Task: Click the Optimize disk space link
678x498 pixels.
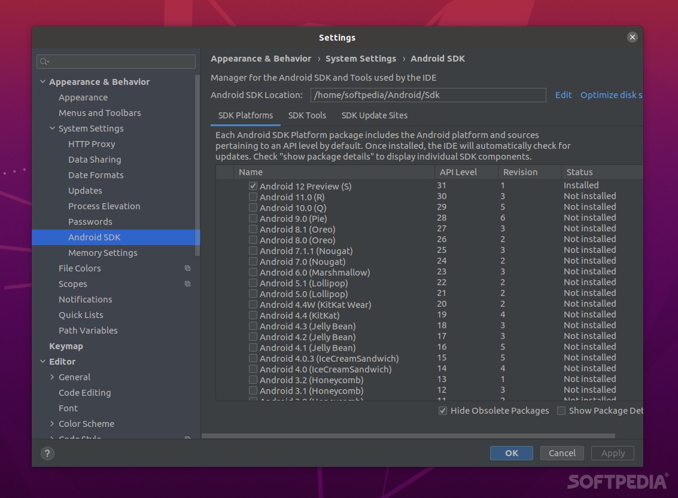Action: point(611,95)
